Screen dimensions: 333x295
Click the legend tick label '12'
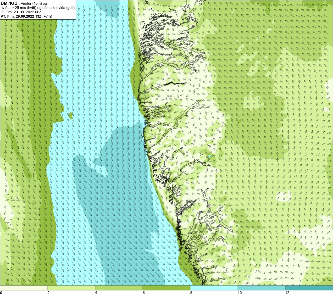[x=287, y=293]
